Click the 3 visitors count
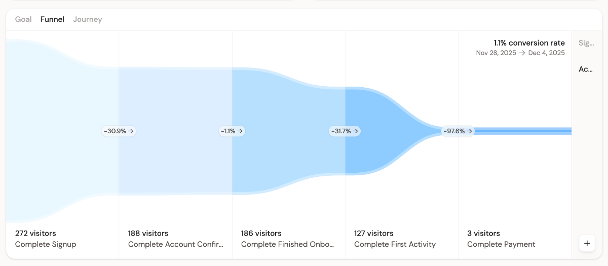Viewport: 608px width, 266px height. coord(483,233)
